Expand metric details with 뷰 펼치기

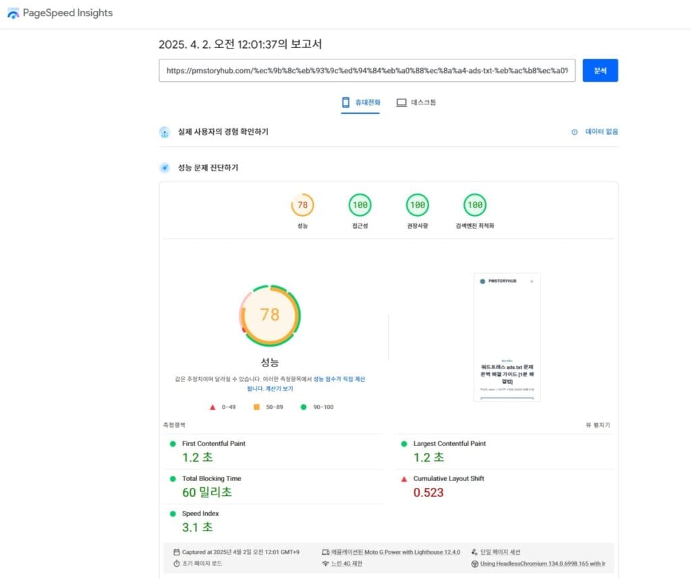coord(597,425)
